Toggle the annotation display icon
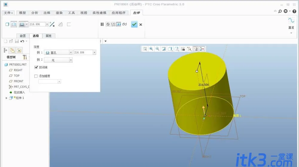Viewport: 299px width, 167px height. point(196,49)
